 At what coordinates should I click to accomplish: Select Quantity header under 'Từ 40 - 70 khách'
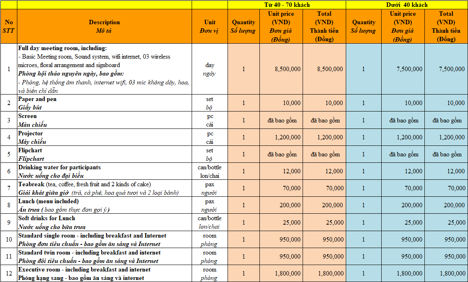[x=244, y=26]
